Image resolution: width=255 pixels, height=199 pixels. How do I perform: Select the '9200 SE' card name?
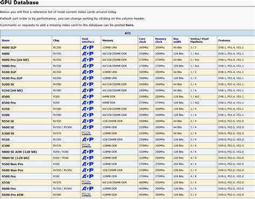click(x=8, y=84)
